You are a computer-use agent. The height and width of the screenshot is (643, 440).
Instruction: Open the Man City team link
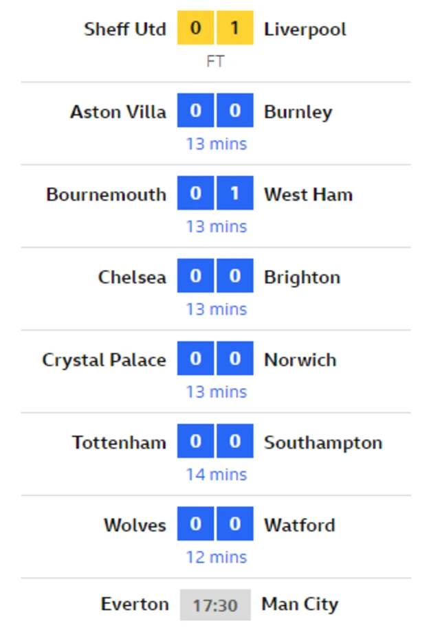300,605
